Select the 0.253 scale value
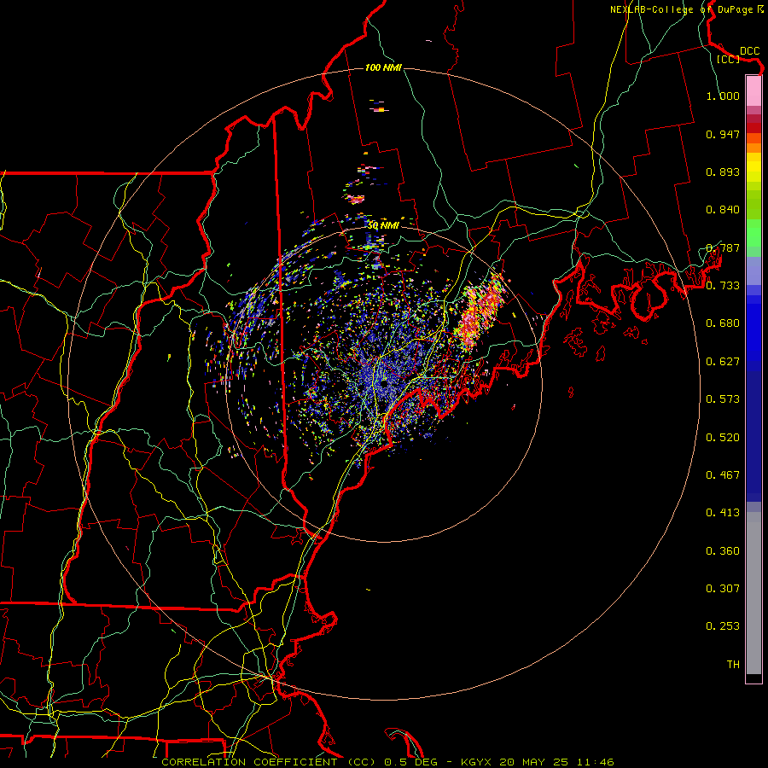Screen dimensions: 768x768 click(723, 626)
